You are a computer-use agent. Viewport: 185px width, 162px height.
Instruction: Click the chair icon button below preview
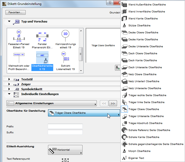pyautogui.click(x=118, y=68)
